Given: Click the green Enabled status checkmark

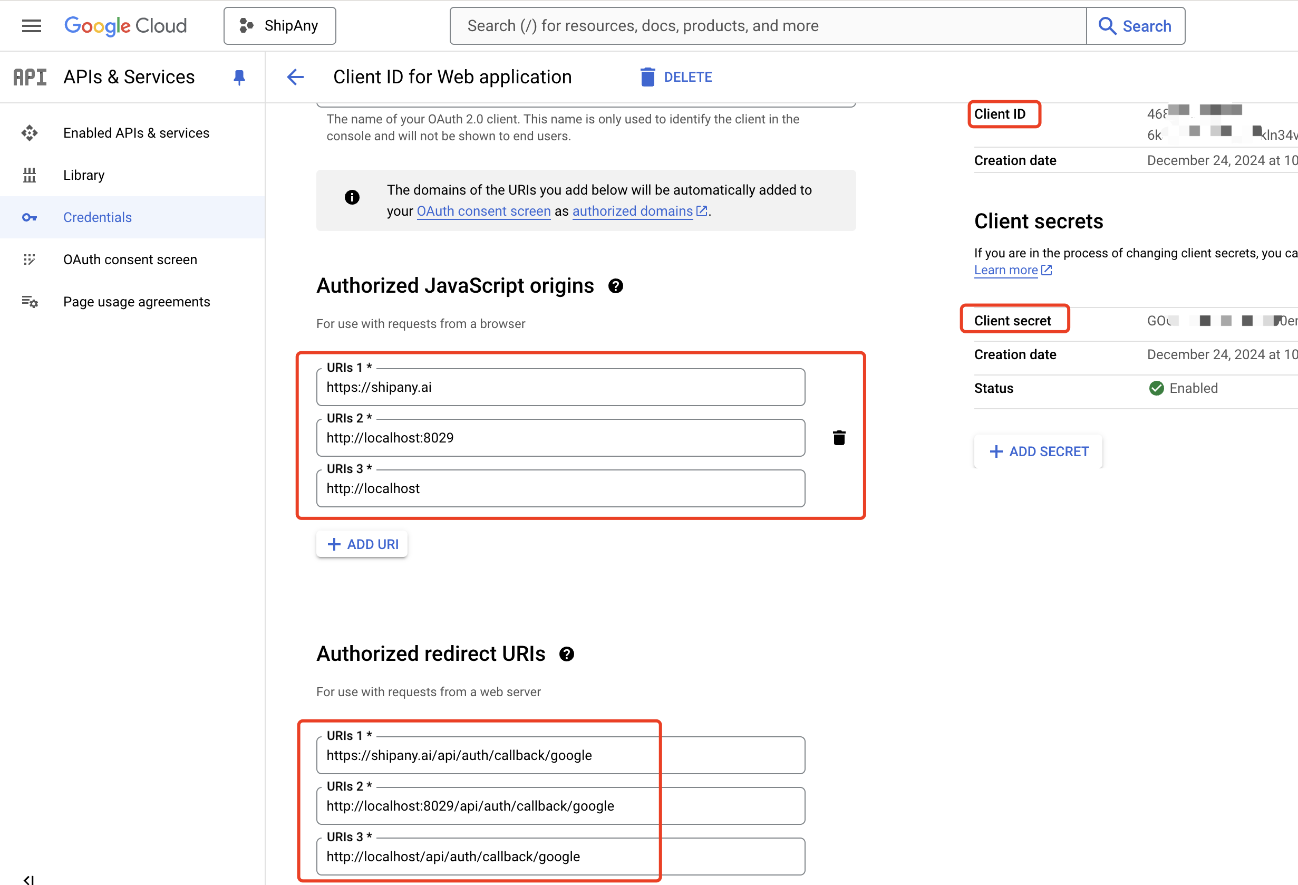Looking at the screenshot, I should (x=1156, y=388).
